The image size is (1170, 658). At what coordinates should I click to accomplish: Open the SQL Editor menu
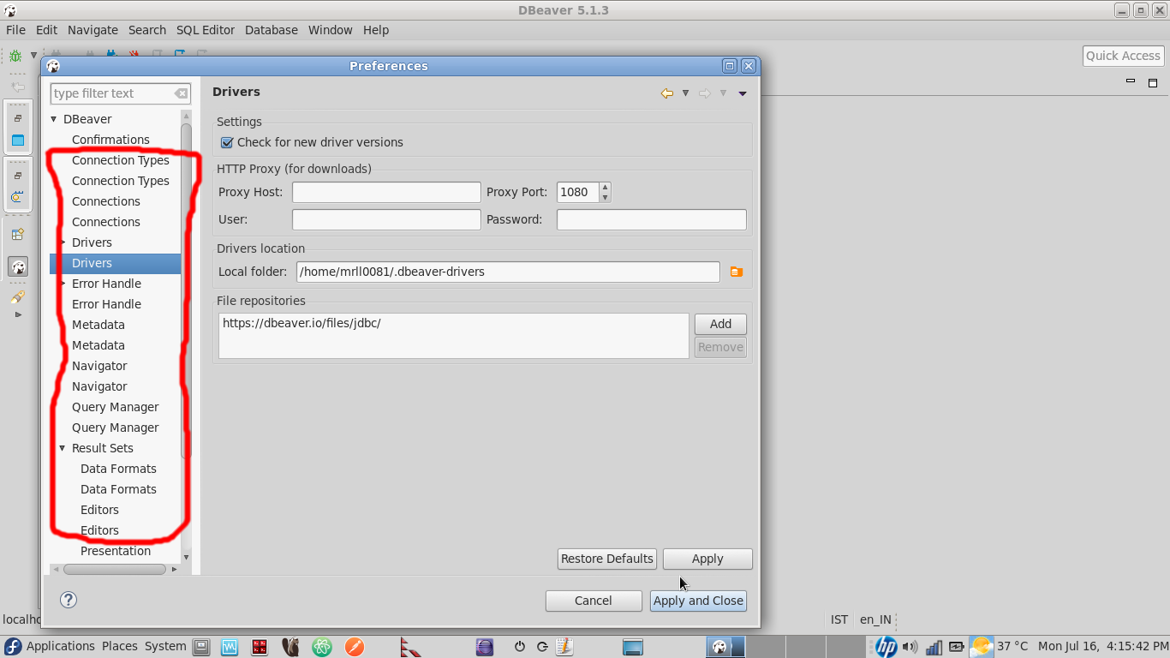click(x=206, y=30)
